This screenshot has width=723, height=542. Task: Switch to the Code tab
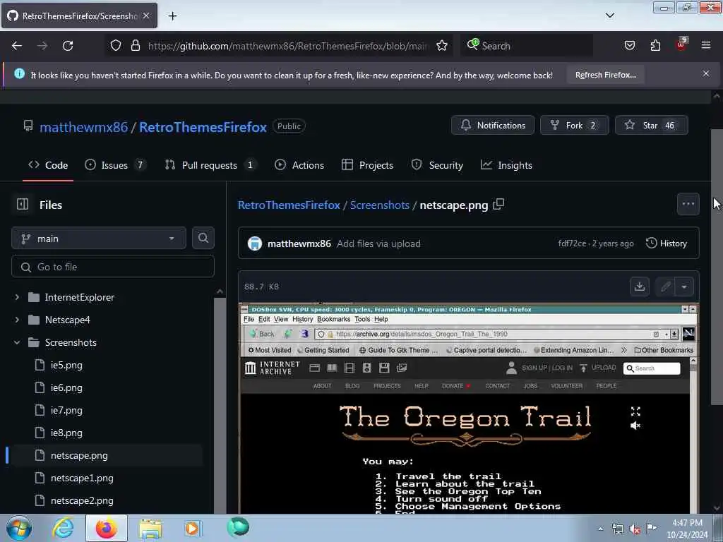[48, 165]
